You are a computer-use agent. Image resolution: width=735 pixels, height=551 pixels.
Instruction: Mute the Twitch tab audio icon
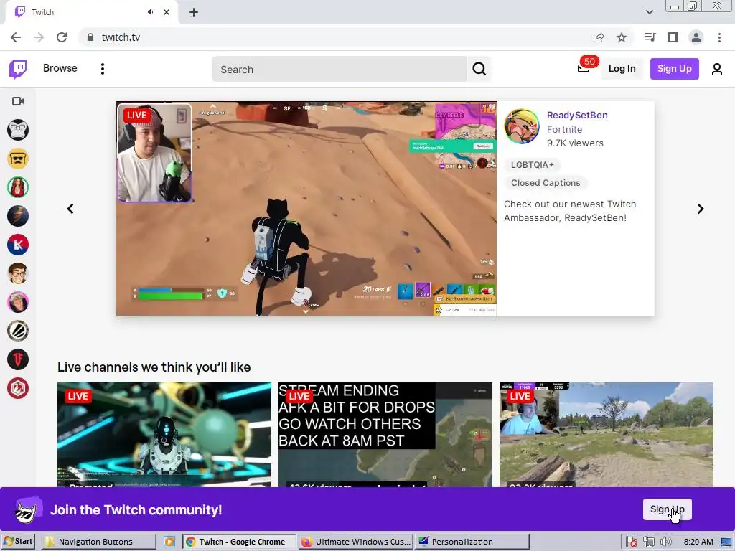(x=151, y=12)
